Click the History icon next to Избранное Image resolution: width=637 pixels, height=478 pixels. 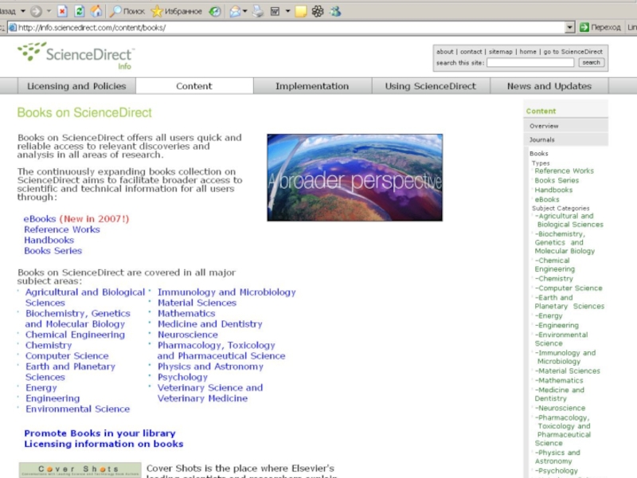pos(215,11)
